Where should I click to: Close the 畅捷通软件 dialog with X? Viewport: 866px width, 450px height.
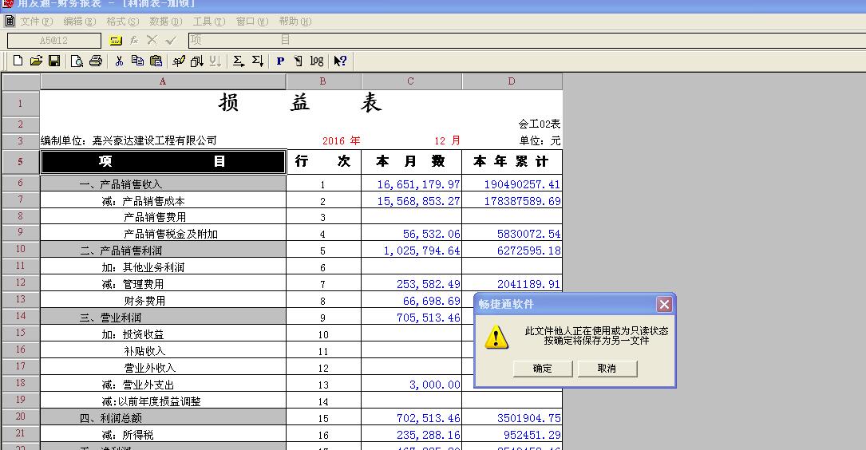[664, 304]
